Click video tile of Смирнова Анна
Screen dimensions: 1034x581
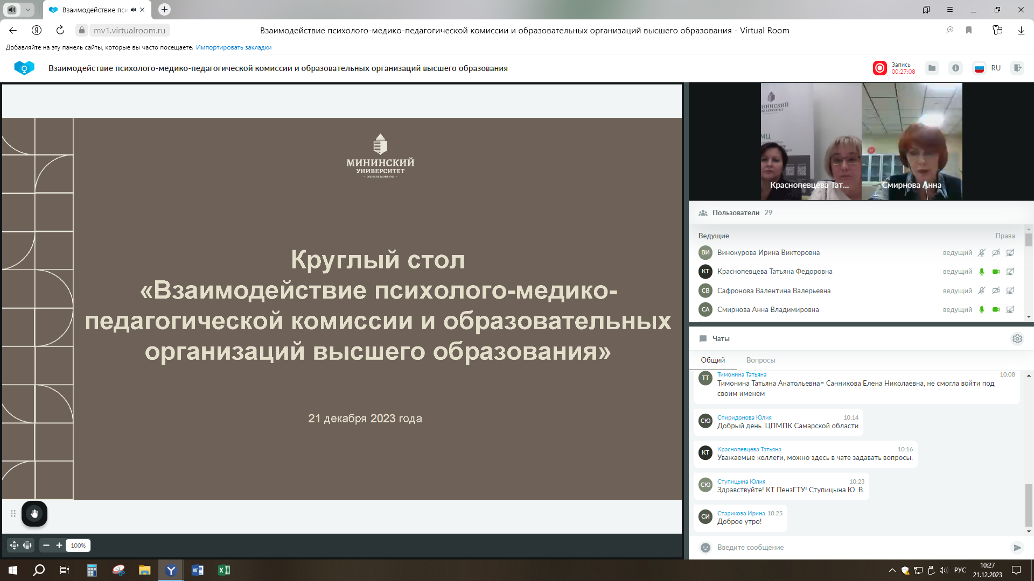coord(911,141)
